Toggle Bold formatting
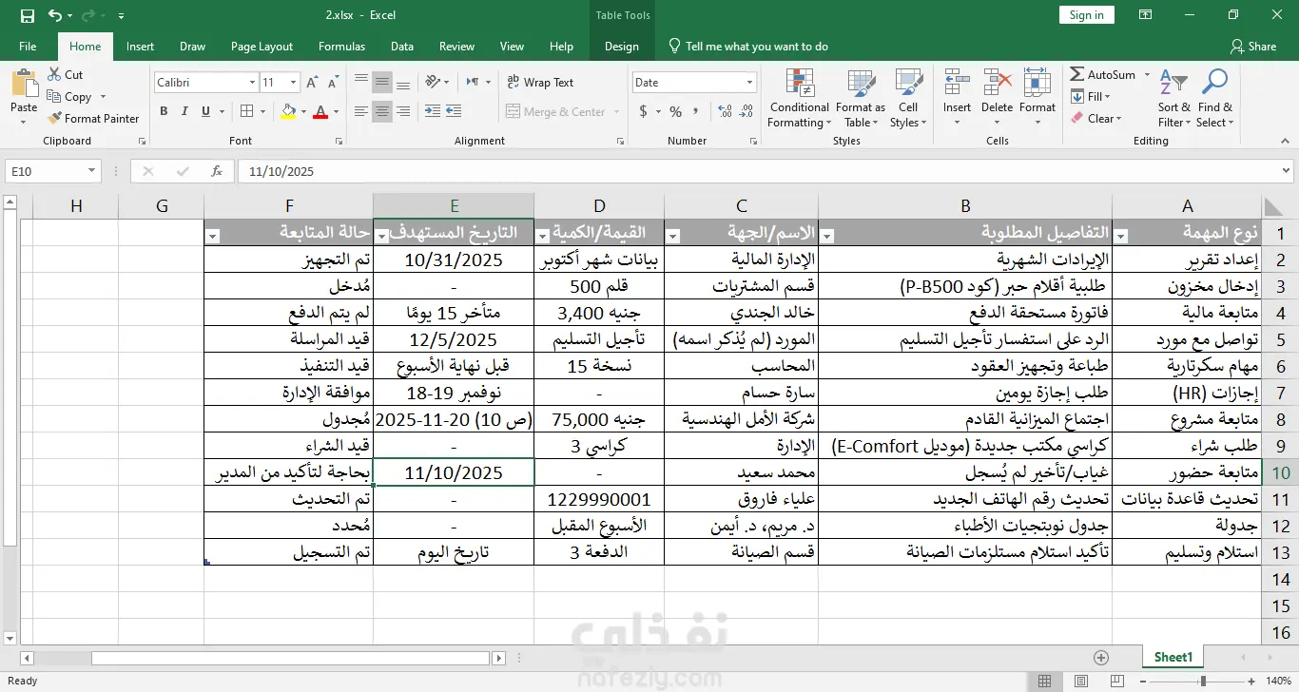The height and width of the screenshot is (692, 1299). [x=164, y=111]
